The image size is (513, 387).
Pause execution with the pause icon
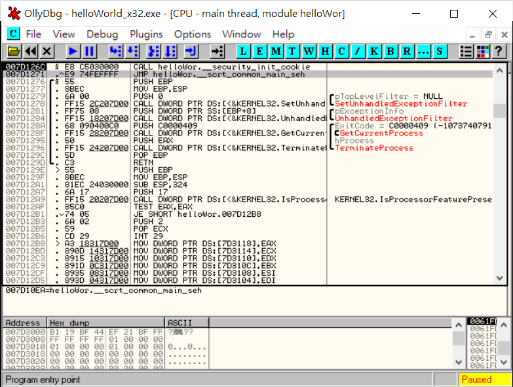pyautogui.click(x=89, y=51)
